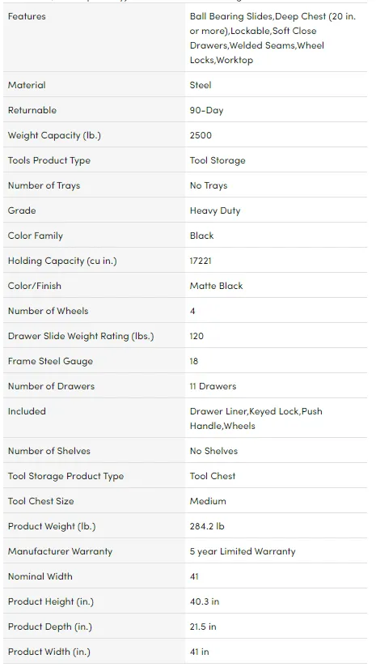The image size is (376, 667).
Task: Select the No Trays value
Action: pyautogui.click(x=209, y=185)
